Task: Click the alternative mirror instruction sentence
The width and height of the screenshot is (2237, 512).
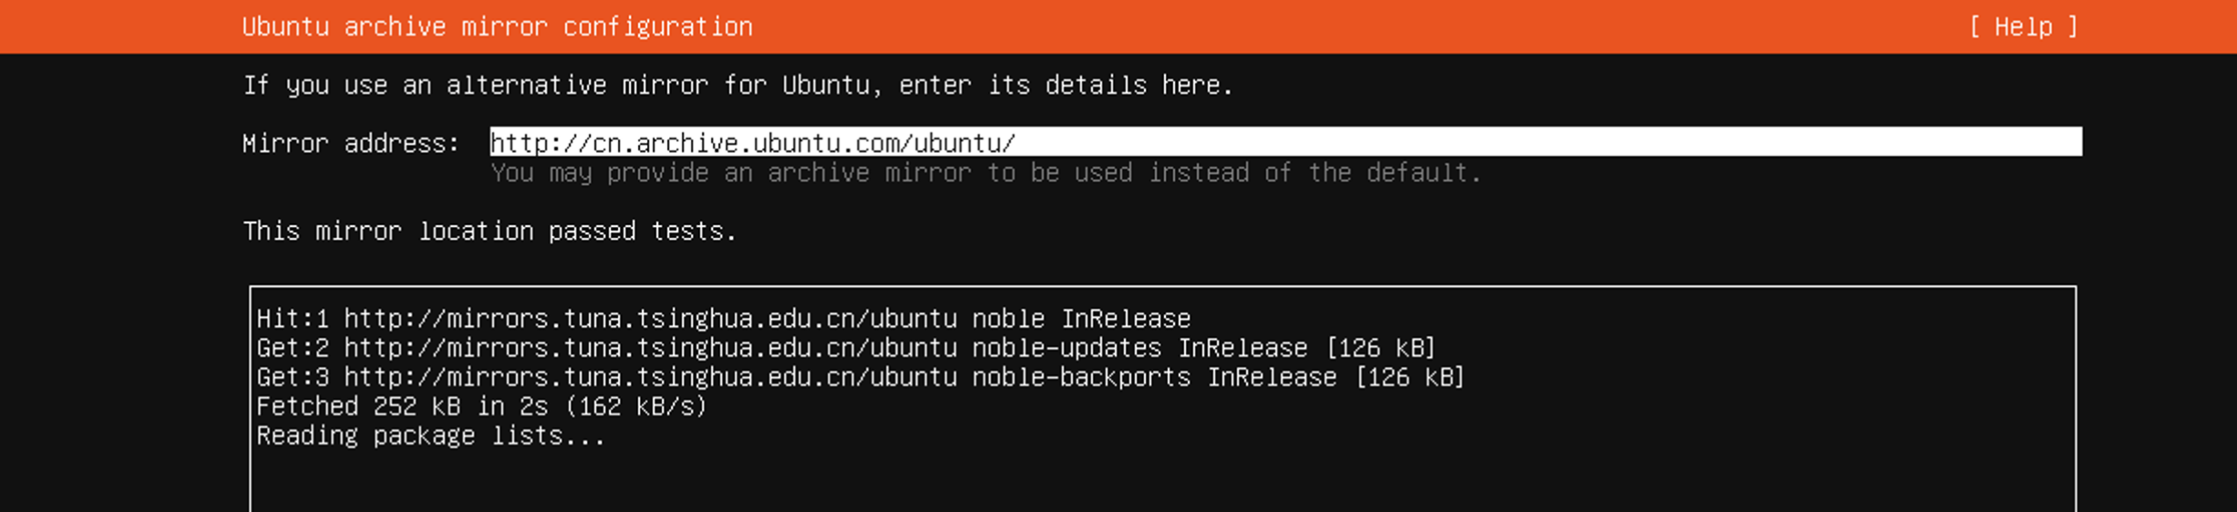Action: (737, 85)
